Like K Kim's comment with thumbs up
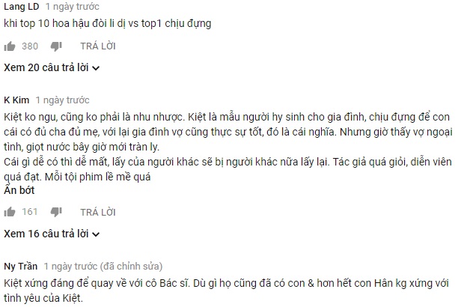This screenshot has height=307, width=461. (10, 212)
